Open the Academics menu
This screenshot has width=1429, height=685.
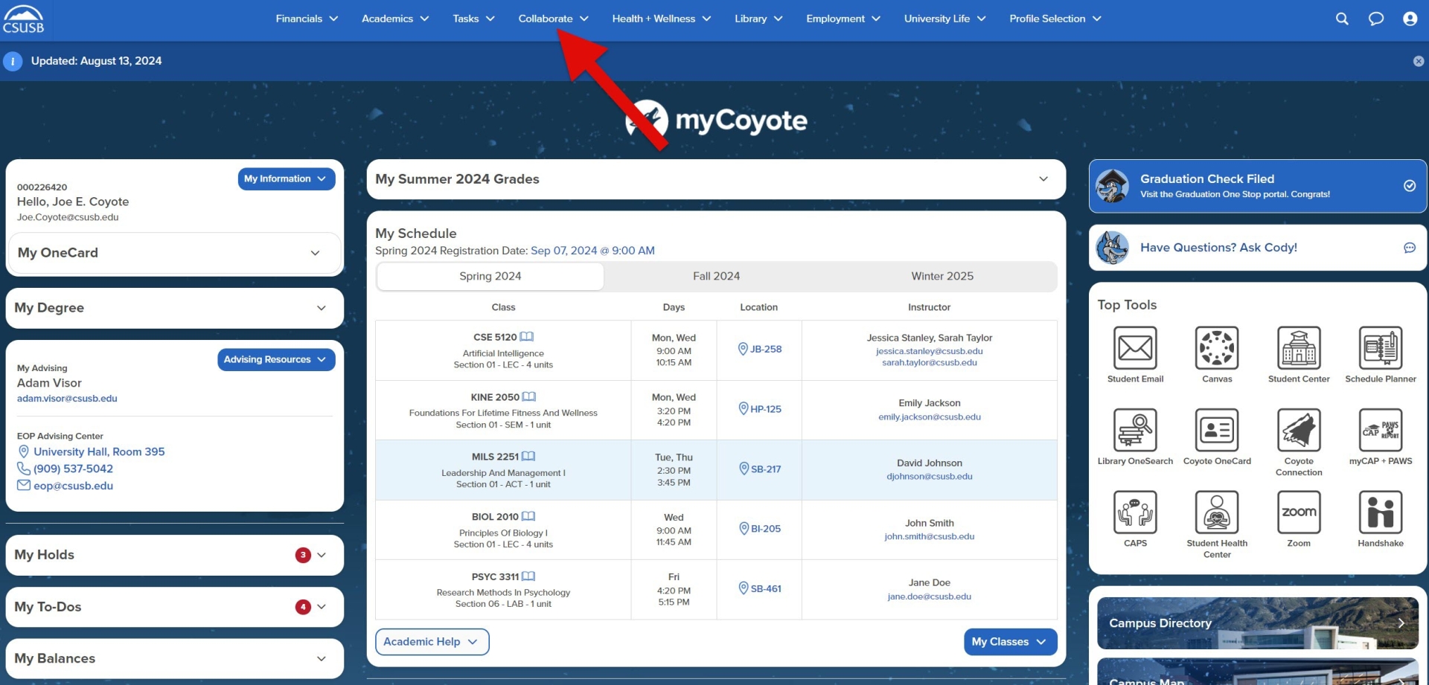(395, 19)
